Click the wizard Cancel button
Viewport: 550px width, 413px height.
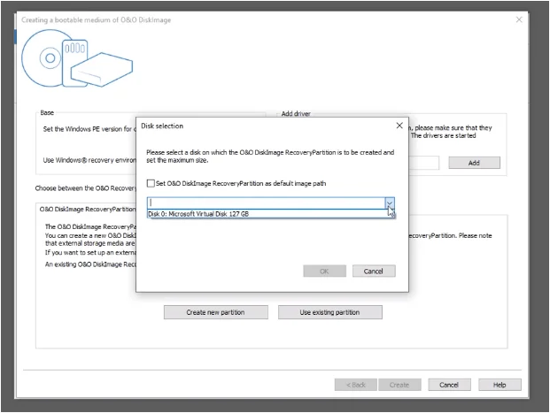pyautogui.click(x=449, y=385)
